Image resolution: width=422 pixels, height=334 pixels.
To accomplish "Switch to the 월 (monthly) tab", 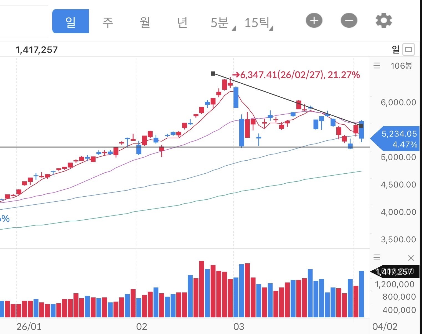I will click(x=145, y=22).
